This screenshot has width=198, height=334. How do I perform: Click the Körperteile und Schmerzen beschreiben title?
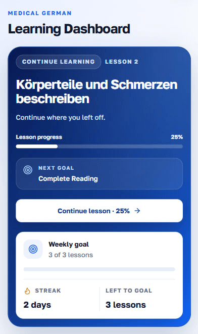point(96,92)
